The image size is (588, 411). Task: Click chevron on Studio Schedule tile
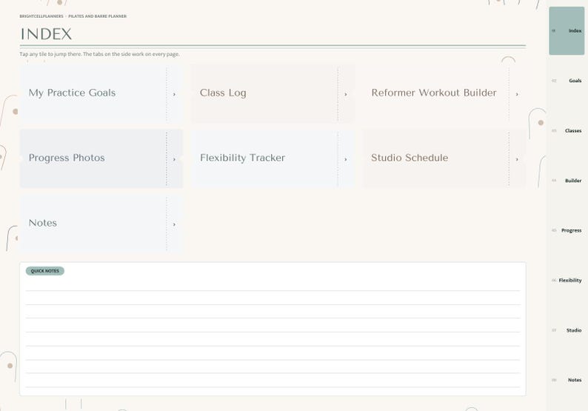(517, 159)
